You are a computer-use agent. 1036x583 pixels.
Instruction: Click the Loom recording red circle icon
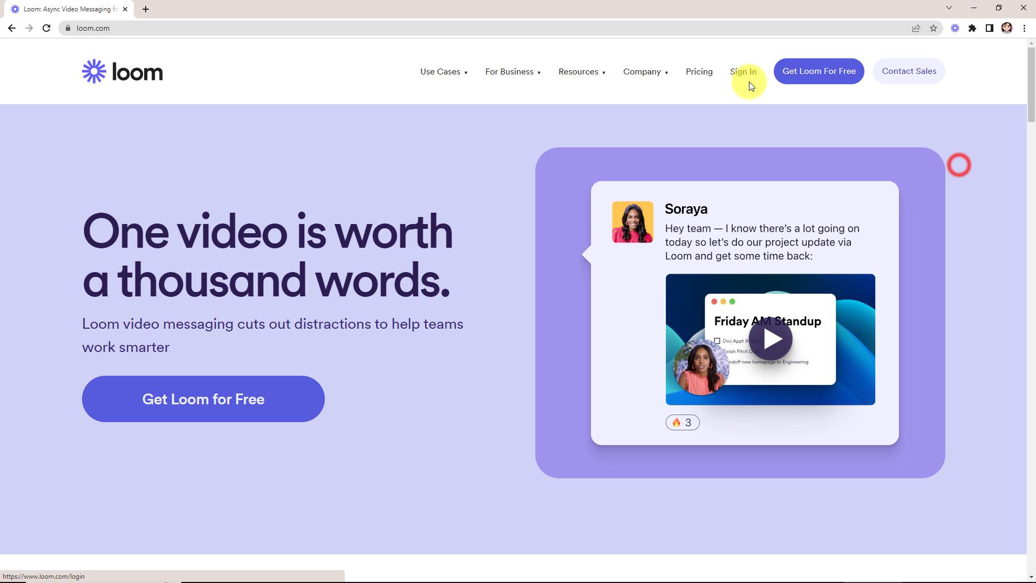959,165
